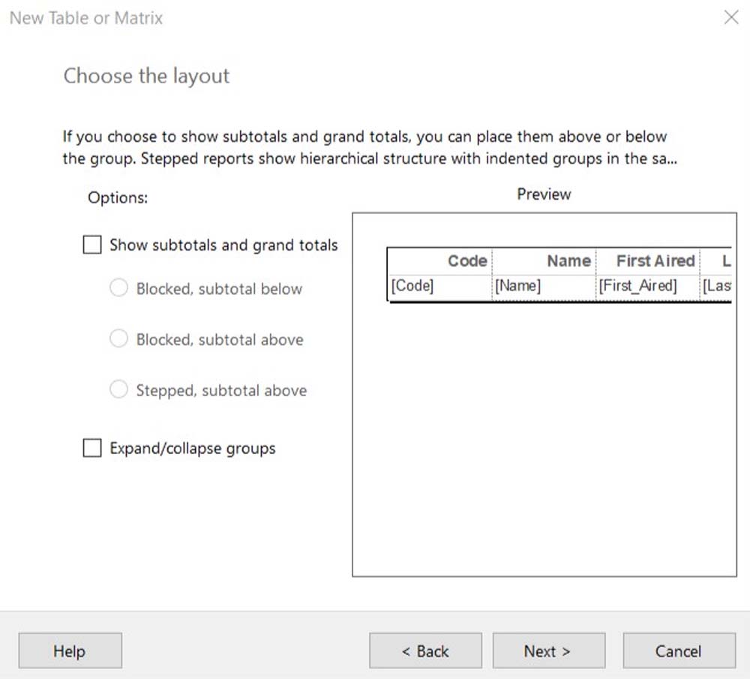Click the cut-off [Las field cell

click(x=716, y=286)
